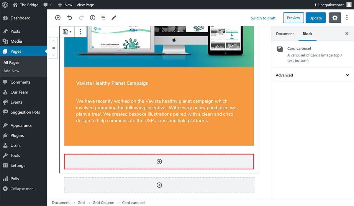
Task: Open Media in the admin sidebar
Action: click(x=16, y=41)
